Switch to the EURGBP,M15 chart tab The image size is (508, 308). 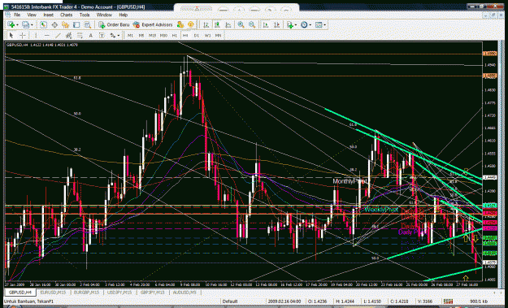click(86, 292)
